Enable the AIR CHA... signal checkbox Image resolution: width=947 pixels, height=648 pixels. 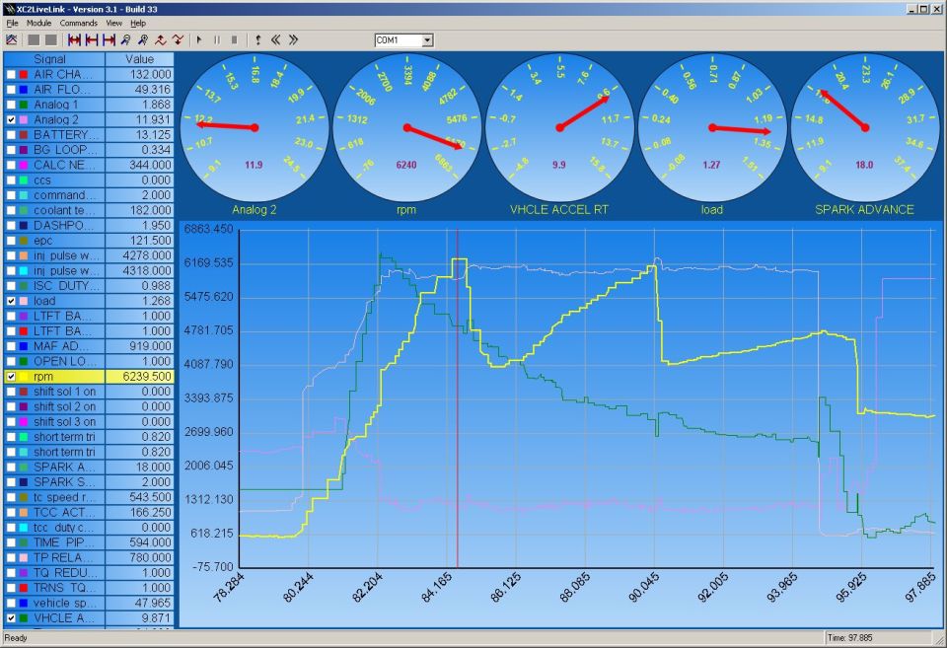[11, 74]
